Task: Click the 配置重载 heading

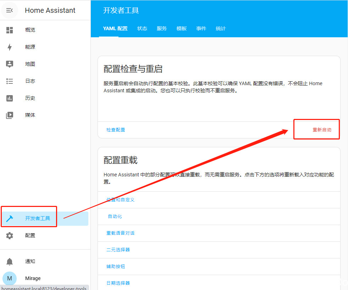Action: (121, 160)
